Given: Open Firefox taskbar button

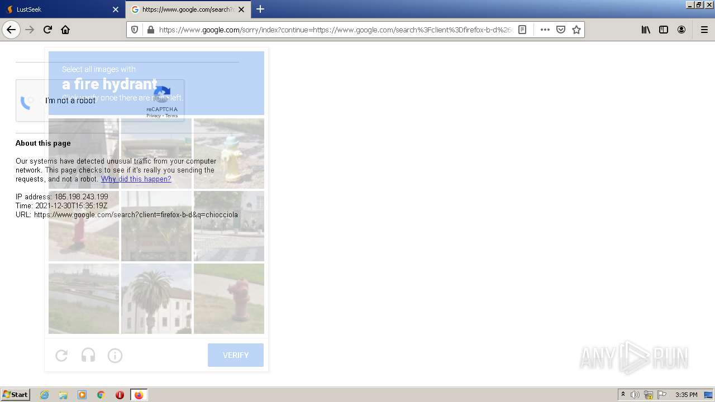Looking at the screenshot, I should pos(139,395).
